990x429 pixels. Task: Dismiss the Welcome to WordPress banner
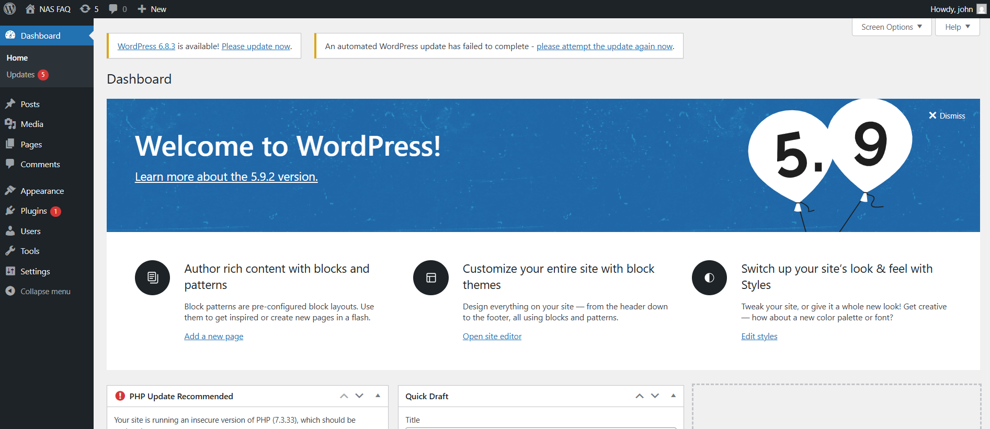pos(947,116)
